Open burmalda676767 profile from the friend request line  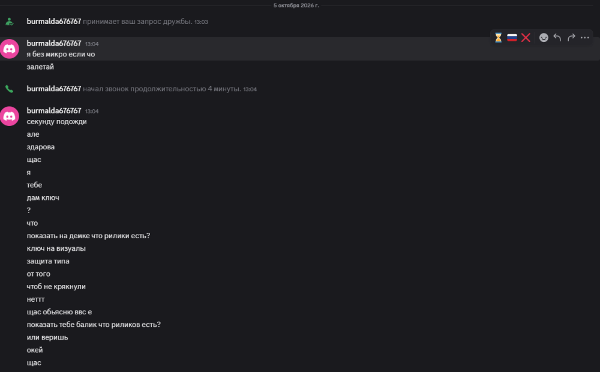pos(54,22)
